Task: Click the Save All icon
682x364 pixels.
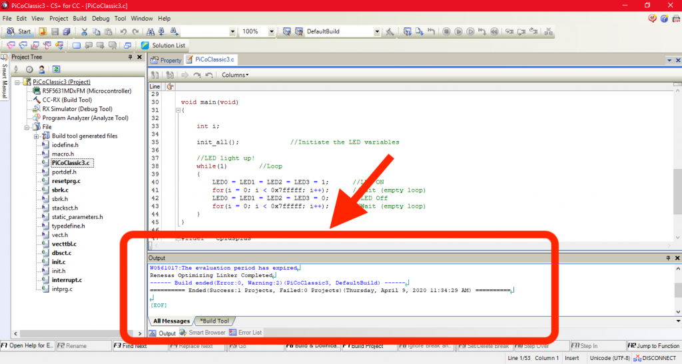Action: pyautogui.click(x=67, y=31)
